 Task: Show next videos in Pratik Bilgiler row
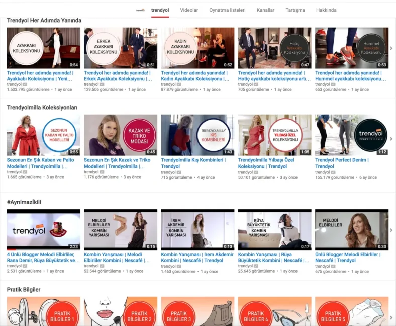pyautogui.click(x=391, y=317)
